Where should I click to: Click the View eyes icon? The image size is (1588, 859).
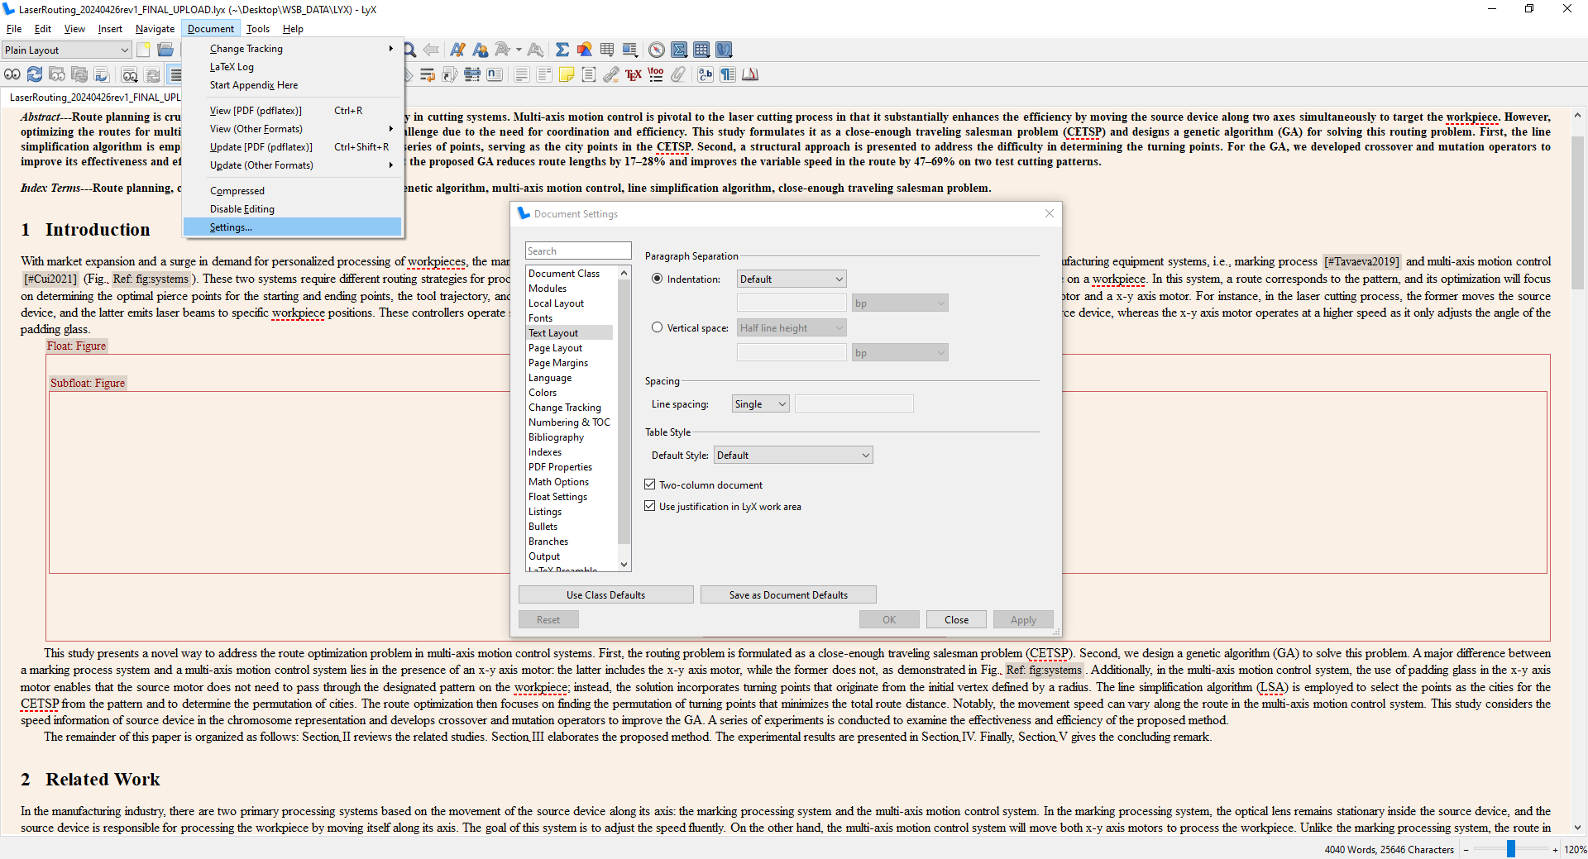tap(12, 74)
